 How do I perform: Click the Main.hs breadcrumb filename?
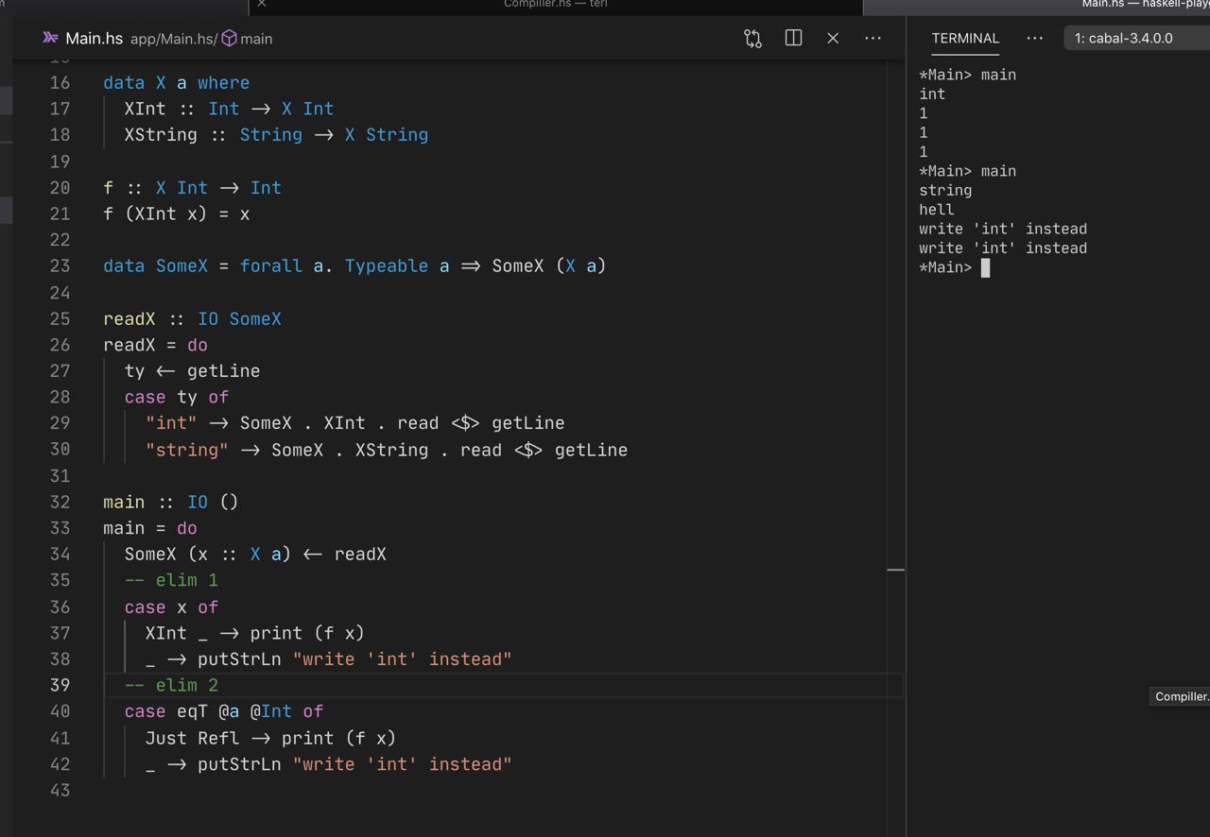[94, 39]
